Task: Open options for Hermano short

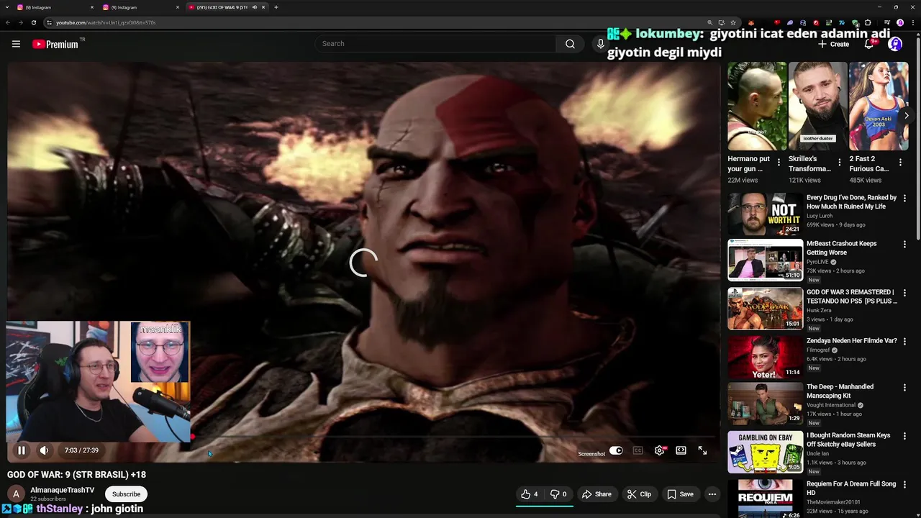Action: [x=779, y=163]
